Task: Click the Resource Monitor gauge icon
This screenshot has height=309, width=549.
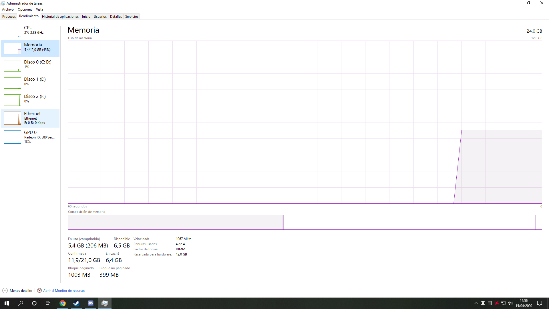Action: point(39,290)
